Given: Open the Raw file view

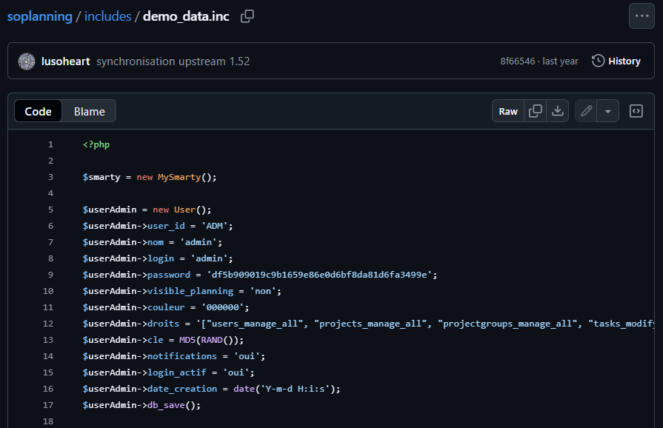Looking at the screenshot, I should coord(508,111).
